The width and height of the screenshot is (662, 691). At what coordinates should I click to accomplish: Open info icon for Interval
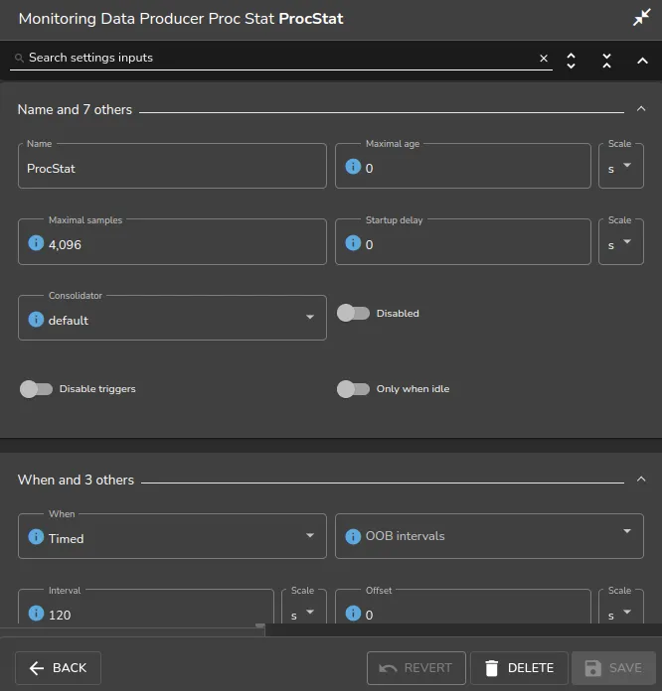coord(36,613)
